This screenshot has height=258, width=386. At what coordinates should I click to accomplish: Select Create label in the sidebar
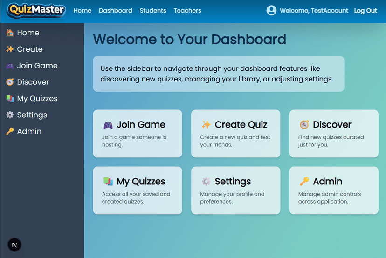30,49
